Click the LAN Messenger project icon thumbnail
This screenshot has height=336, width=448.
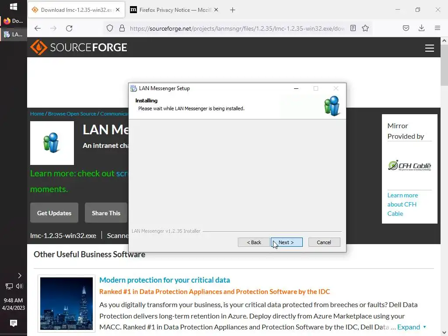[x=52, y=143]
